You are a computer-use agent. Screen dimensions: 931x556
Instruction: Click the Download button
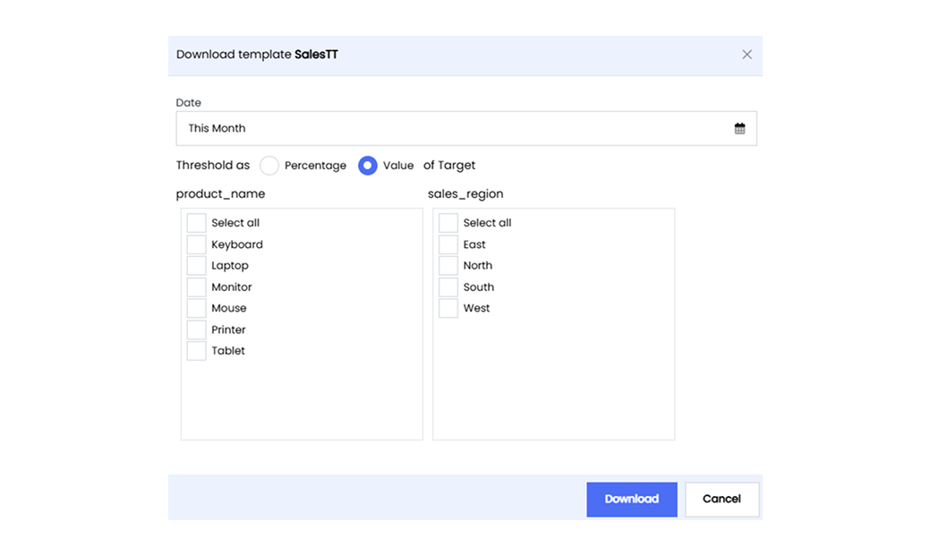coord(631,500)
